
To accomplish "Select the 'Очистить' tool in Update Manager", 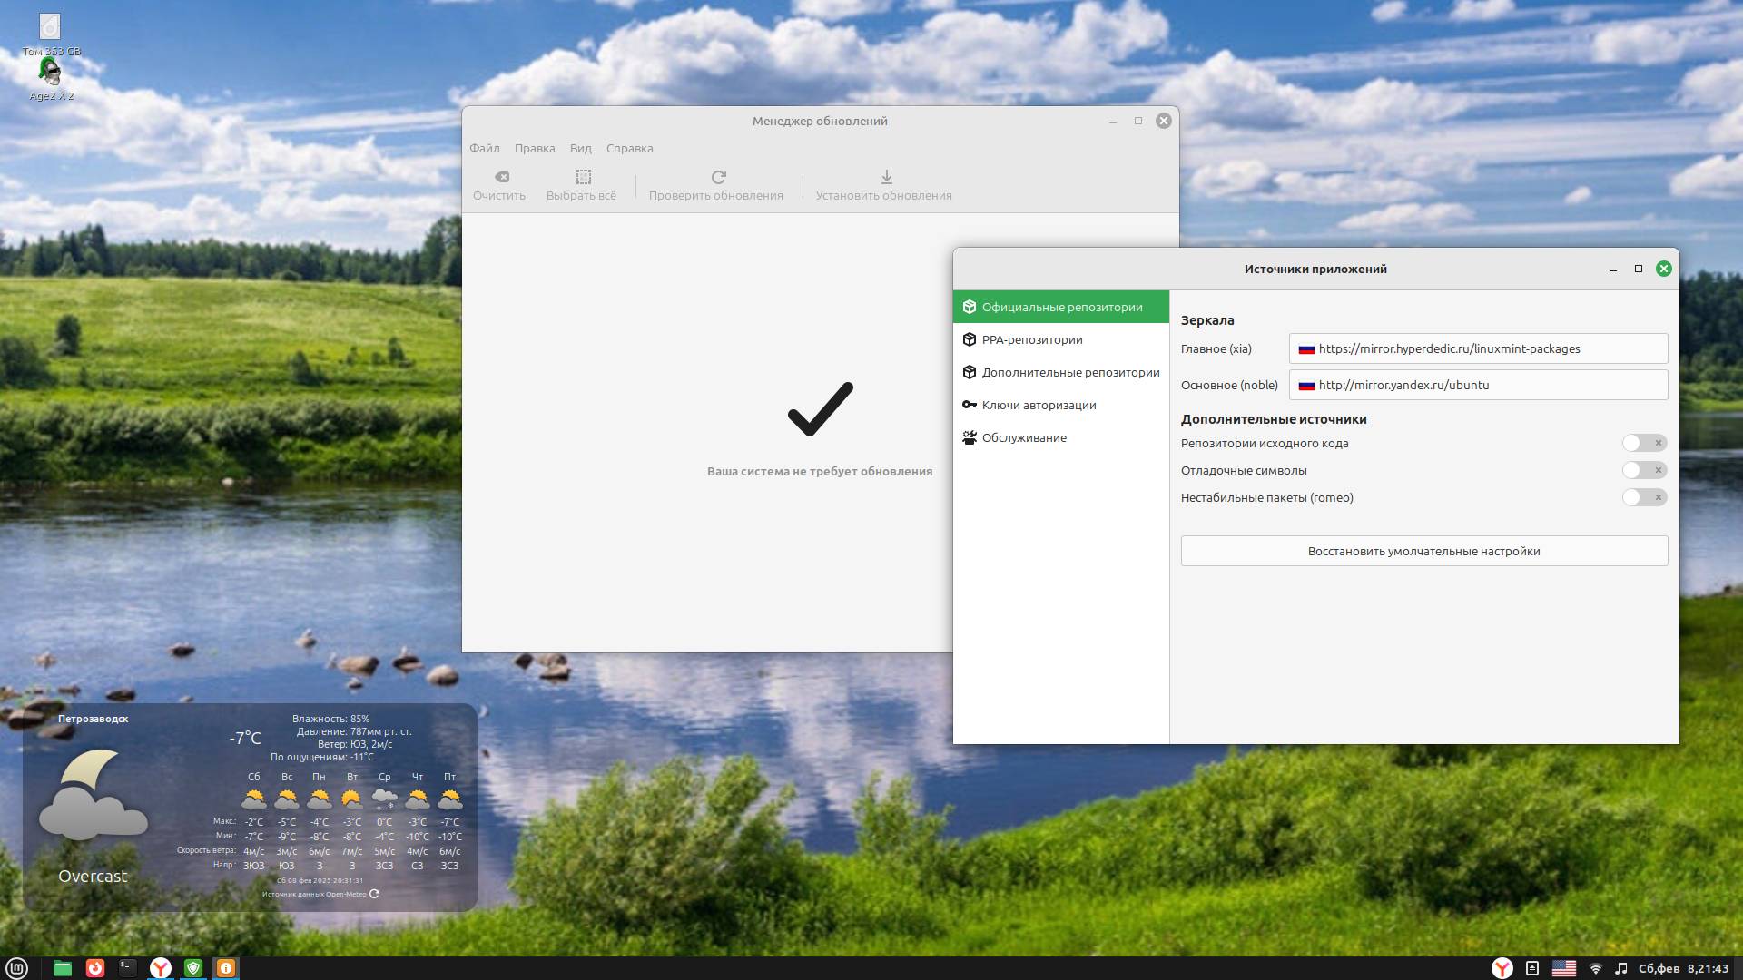I will [x=500, y=185].
